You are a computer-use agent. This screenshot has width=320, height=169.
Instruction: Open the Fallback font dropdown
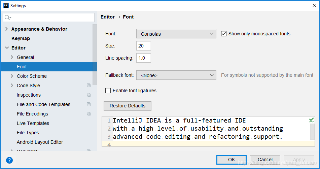176,75
